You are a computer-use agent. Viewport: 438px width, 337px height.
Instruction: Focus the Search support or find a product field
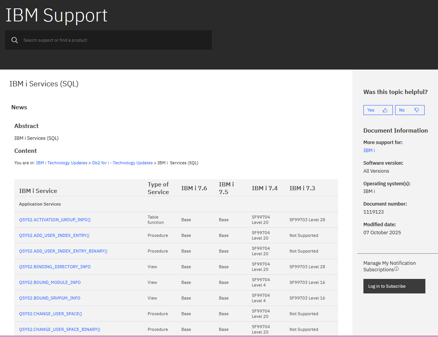click(108, 40)
